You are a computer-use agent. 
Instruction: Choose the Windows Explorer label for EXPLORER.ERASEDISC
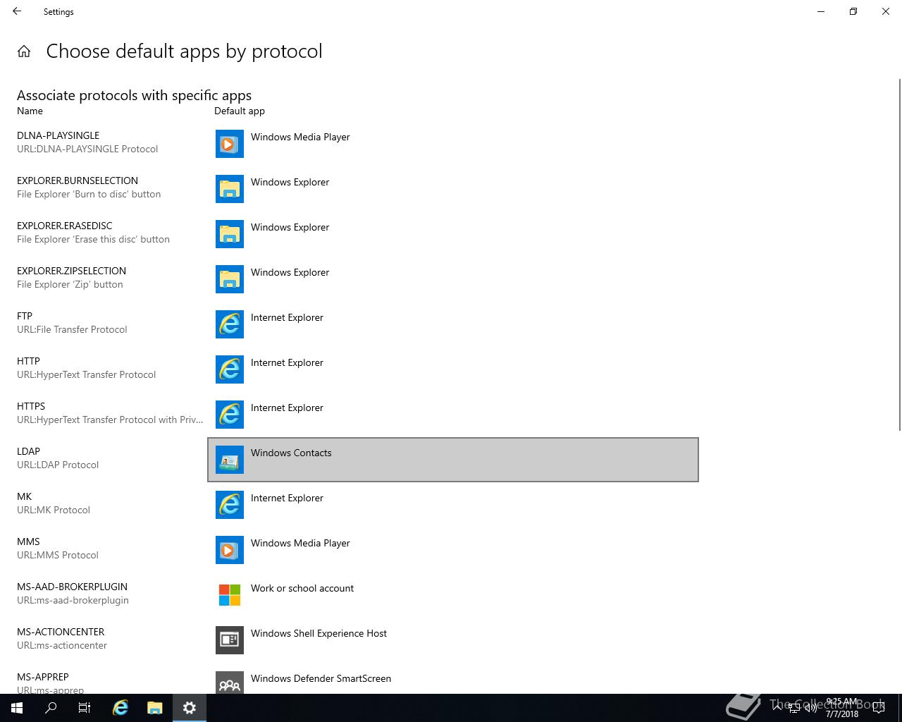tap(290, 227)
